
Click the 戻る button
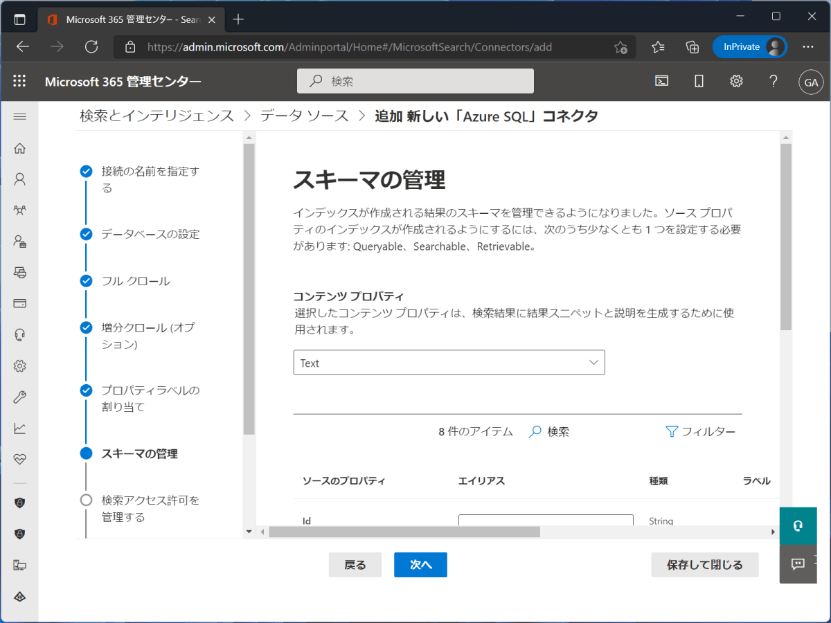(x=355, y=565)
